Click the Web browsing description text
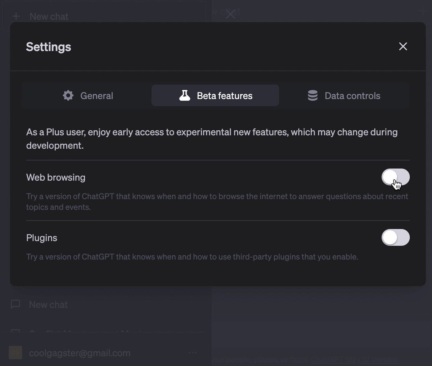The height and width of the screenshot is (366, 432). [217, 202]
